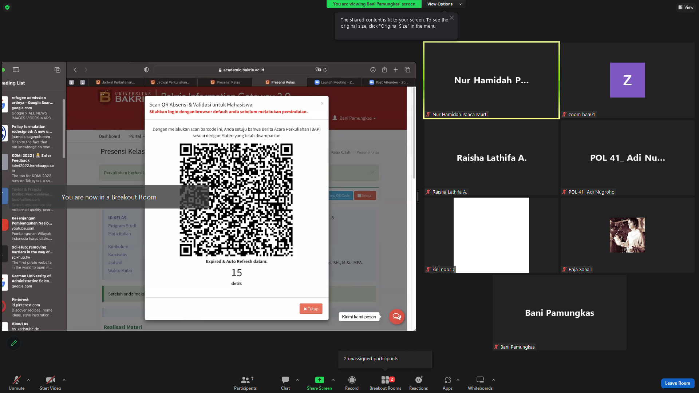Select the active Presensi Kelas tab

click(280, 82)
